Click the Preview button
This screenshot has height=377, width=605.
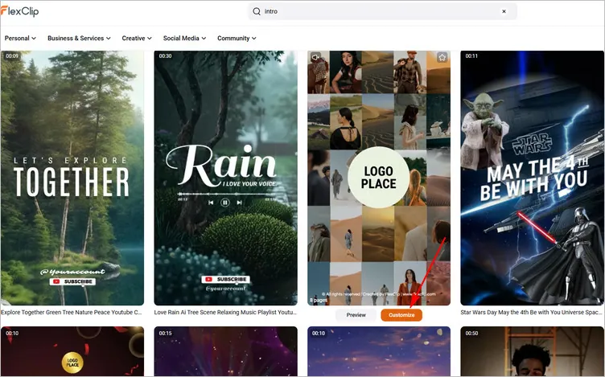[356, 315]
